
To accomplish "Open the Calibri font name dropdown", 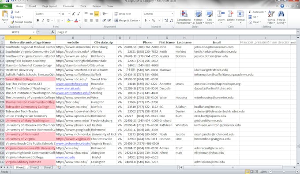I will tap(59, 14).
